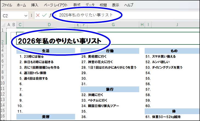Confirm the entry with the green checkmark
This screenshot has width=200, height=121.
[x=44, y=15]
